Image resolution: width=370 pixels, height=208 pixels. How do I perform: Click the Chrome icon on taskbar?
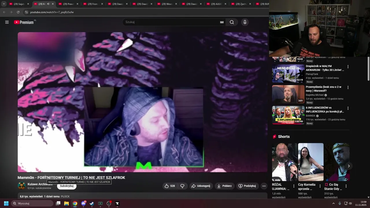click(x=75, y=203)
